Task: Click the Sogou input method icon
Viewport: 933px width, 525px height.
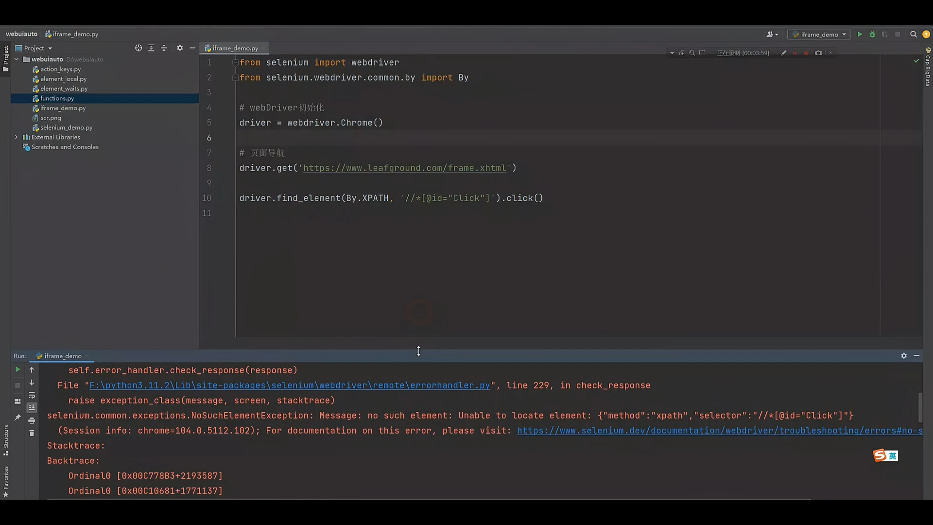Action: pyautogui.click(x=880, y=455)
